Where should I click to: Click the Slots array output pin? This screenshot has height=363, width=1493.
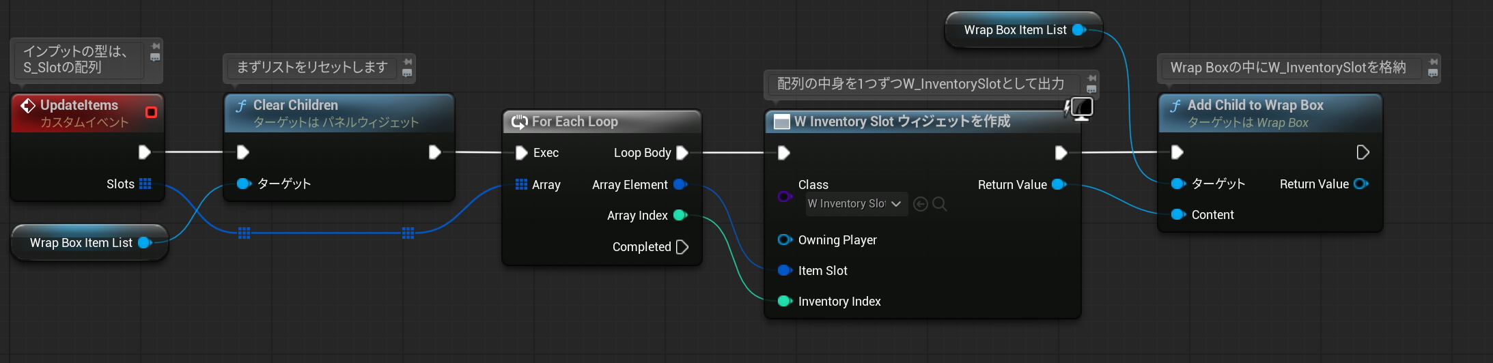pyautogui.click(x=145, y=184)
